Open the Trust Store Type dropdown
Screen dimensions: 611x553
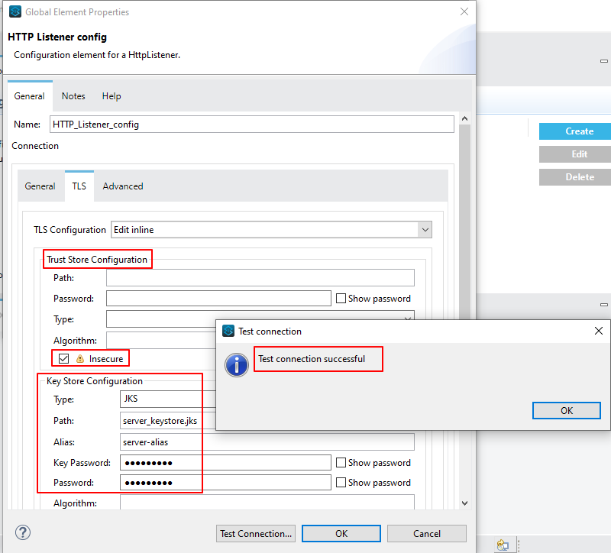(x=408, y=318)
